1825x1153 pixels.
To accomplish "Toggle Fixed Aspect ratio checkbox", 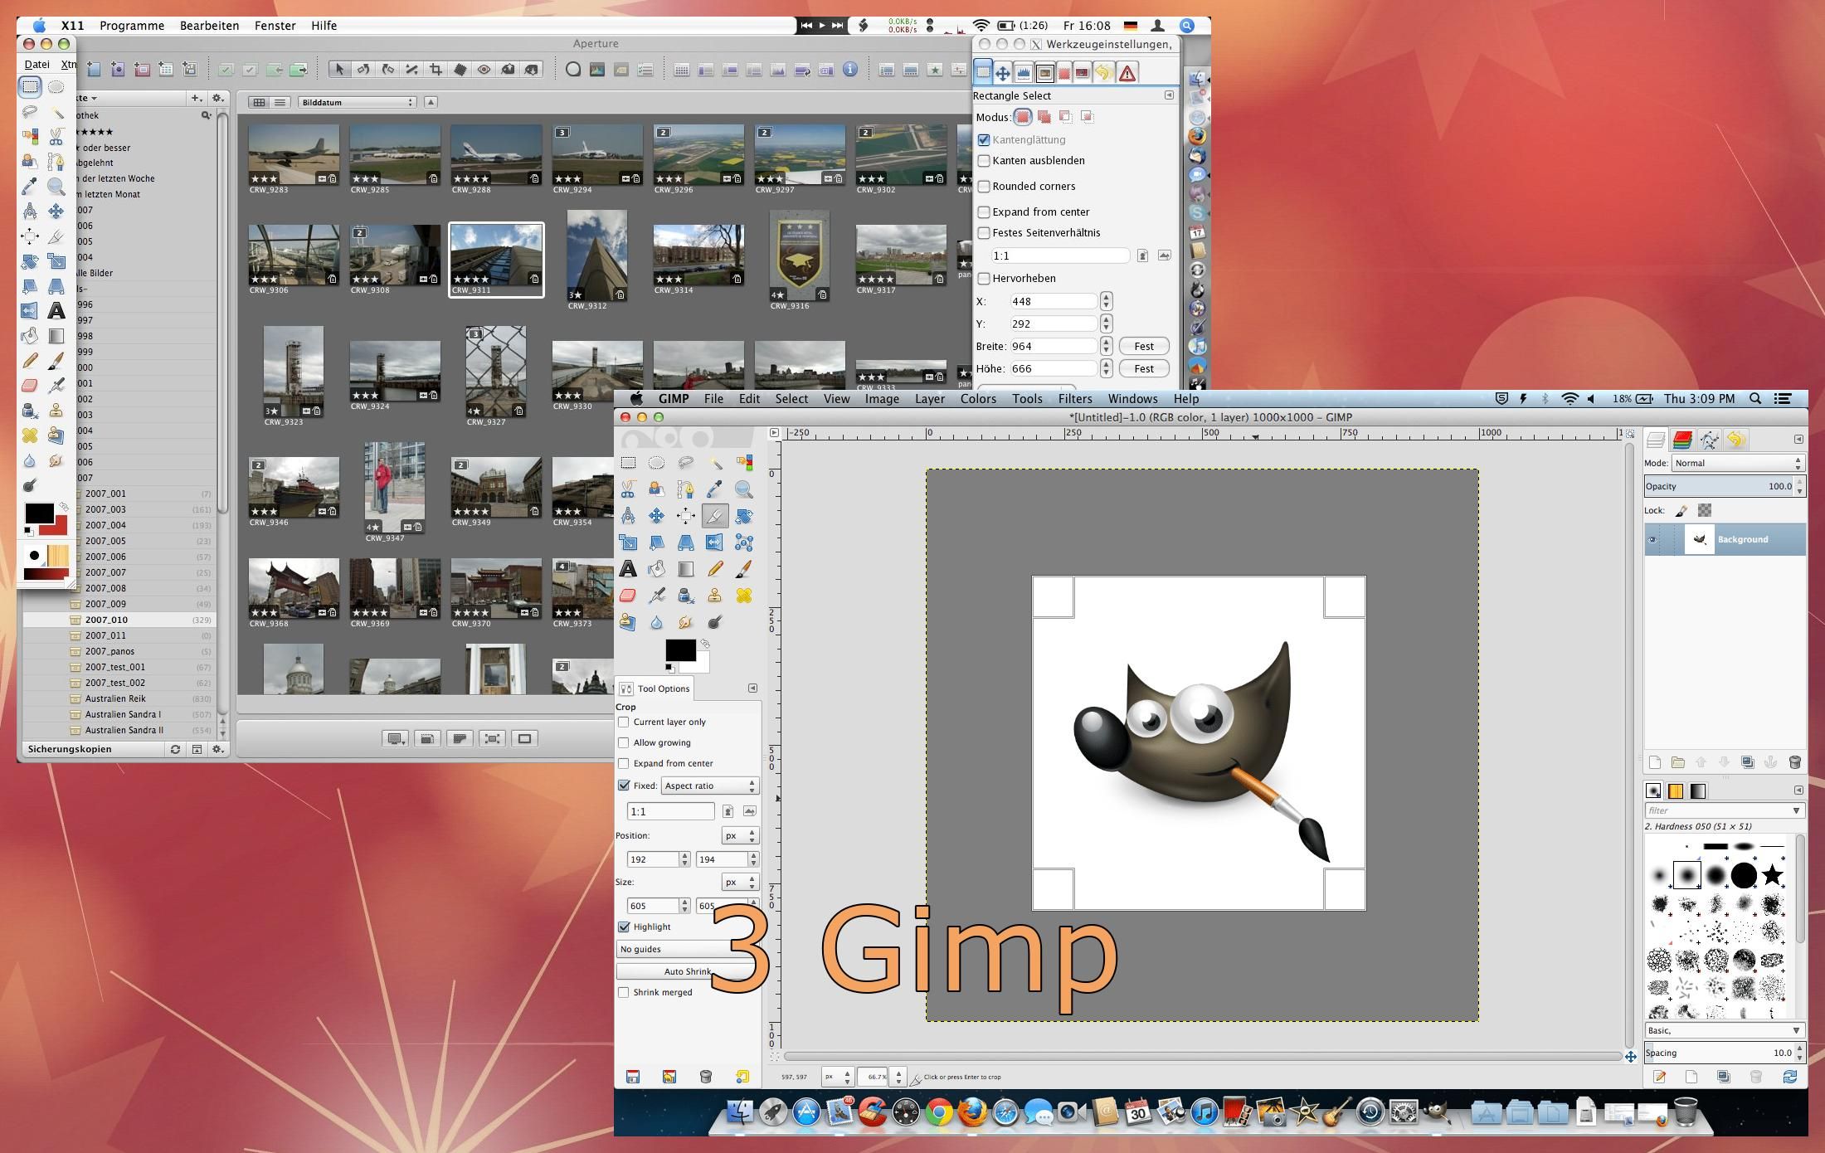I will coord(625,785).
